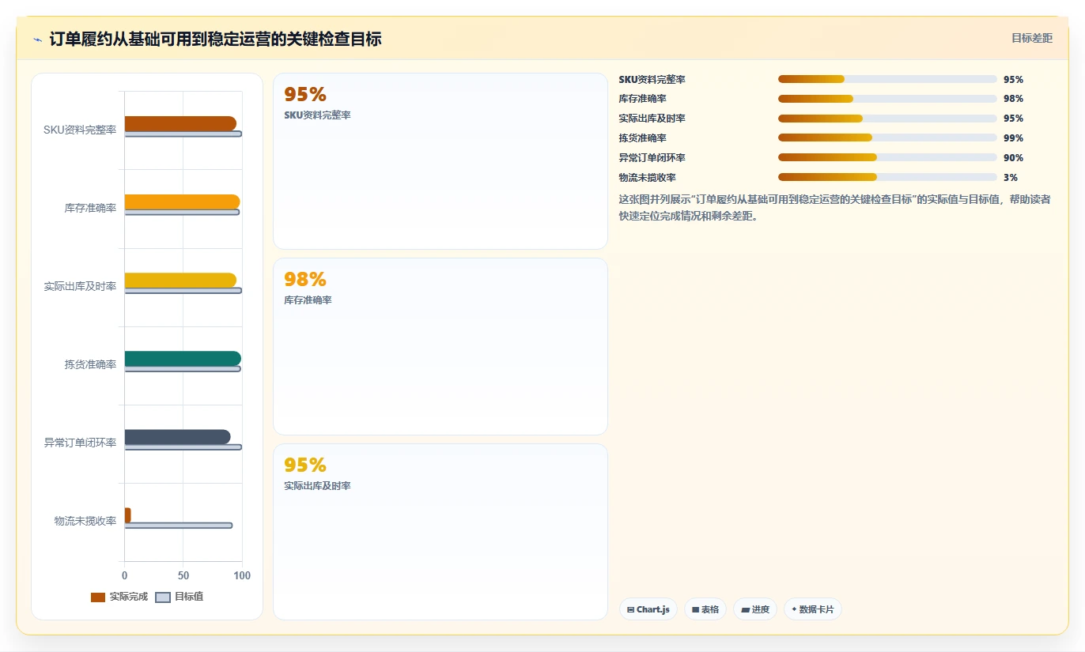This screenshot has height=652, width=1085.
Task: Click the 目标差距 label in the header
Action: (x=1032, y=38)
